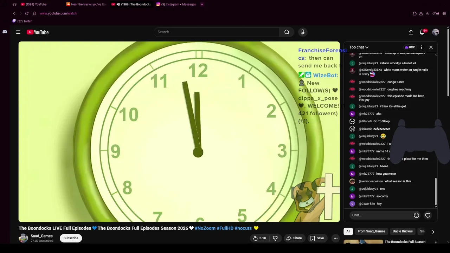Viewport: 450px width, 253px height.
Task: Switch to the Instagram Messages tab
Action: pyautogui.click(x=176, y=4)
